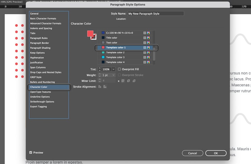
Task: Choose the C=100 M=90 Y=10 K=0 swatch
Action: click(x=125, y=33)
